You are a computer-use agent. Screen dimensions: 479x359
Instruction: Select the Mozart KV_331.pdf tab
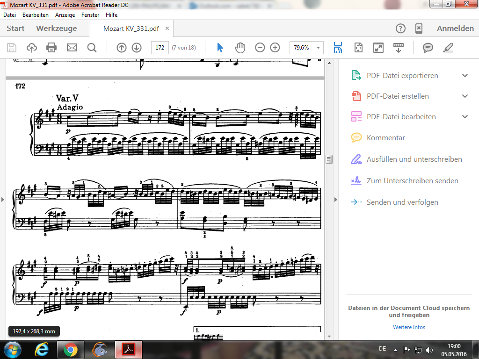point(131,29)
